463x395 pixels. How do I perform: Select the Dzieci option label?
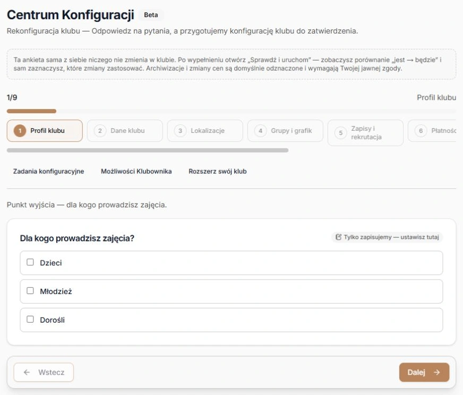[x=51, y=263]
